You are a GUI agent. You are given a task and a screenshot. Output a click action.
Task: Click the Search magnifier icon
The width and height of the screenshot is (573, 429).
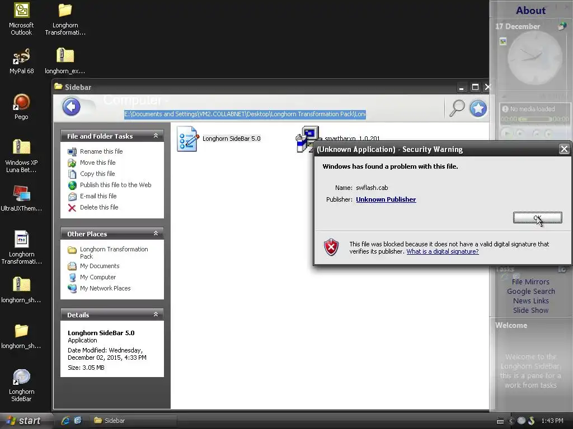coord(457,108)
